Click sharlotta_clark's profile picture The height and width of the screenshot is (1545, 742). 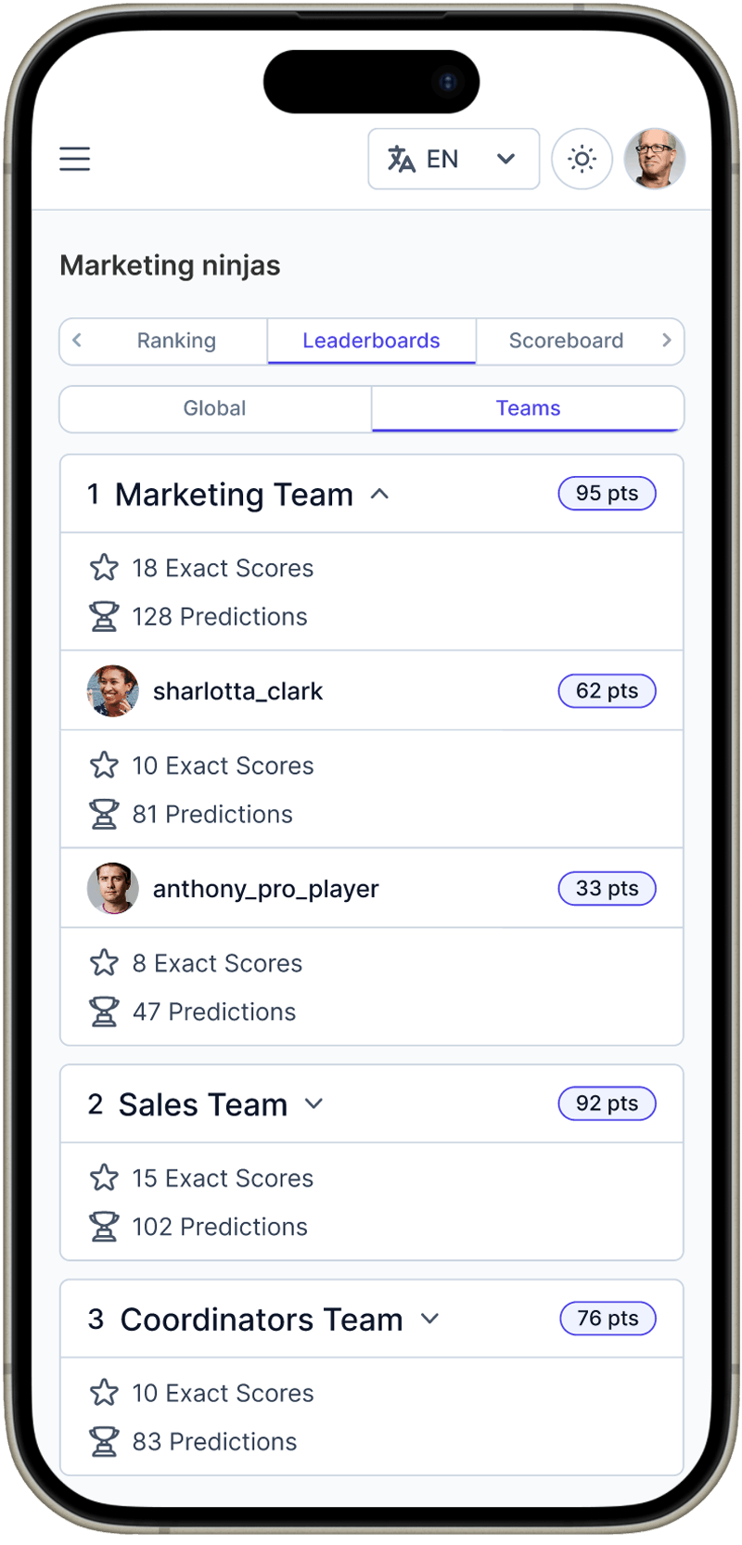click(x=112, y=690)
